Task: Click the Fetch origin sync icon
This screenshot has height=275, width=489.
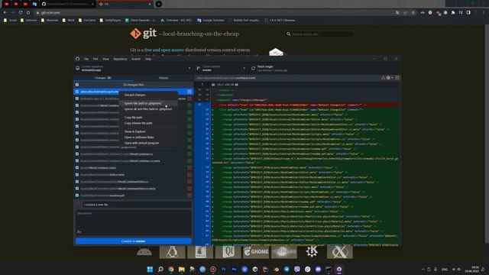Action: pos(253,68)
